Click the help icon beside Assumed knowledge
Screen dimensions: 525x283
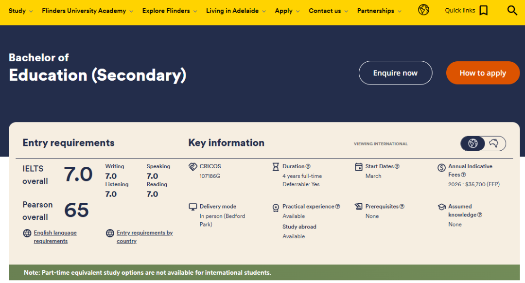pyautogui.click(x=479, y=214)
